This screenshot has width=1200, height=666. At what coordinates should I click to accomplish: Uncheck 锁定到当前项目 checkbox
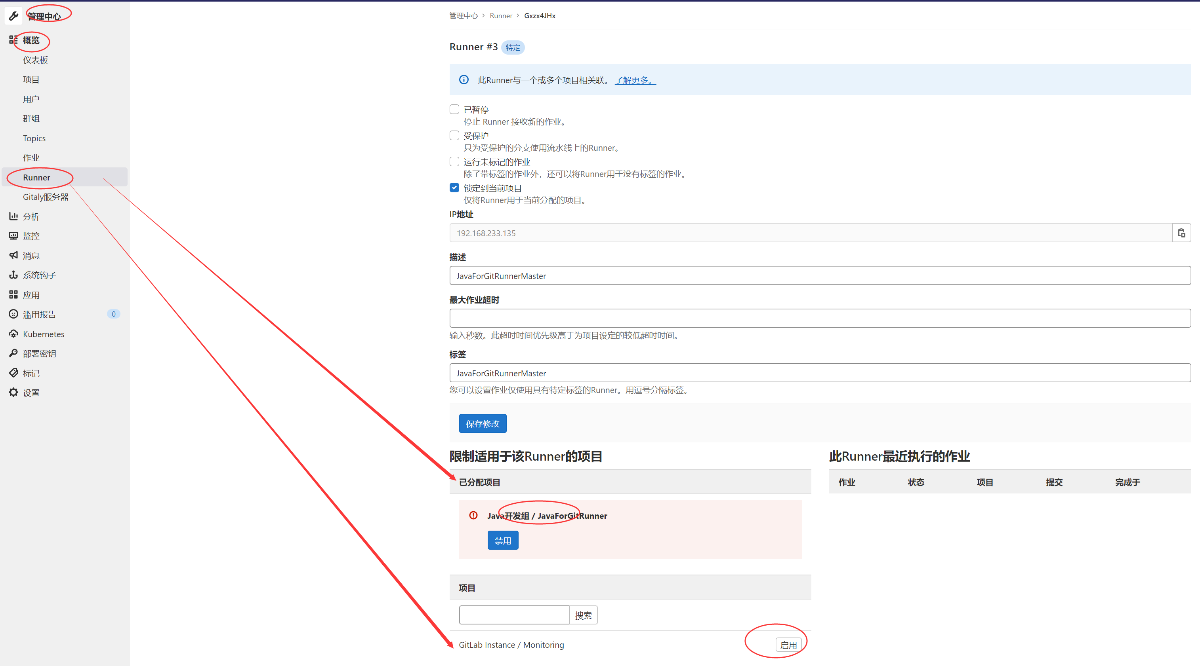click(x=454, y=188)
